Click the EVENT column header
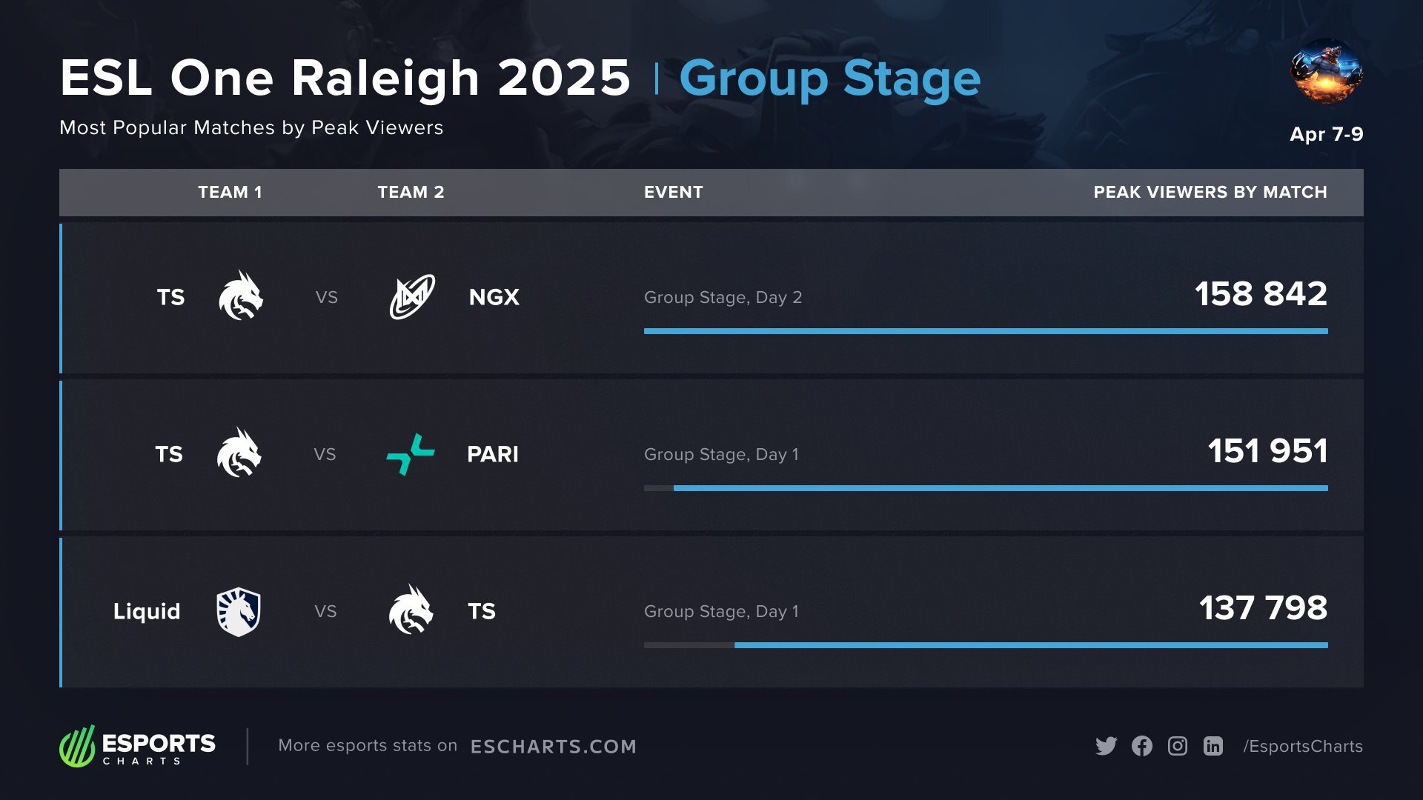Viewport: 1423px width, 800px height. tap(673, 192)
